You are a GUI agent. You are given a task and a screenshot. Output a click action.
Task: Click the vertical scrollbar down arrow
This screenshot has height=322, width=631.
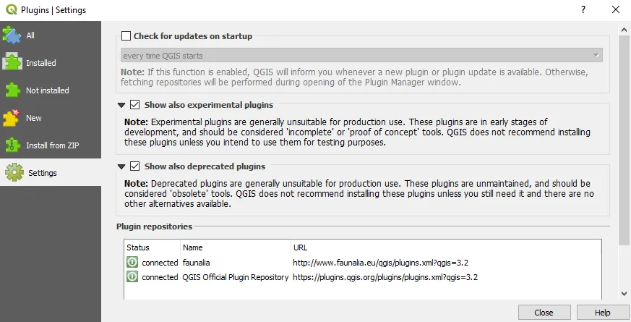click(624, 294)
